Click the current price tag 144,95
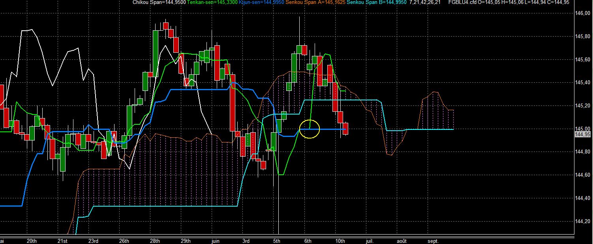 click(583, 135)
